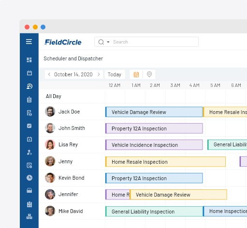Go to next day arrow

click(x=99, y=74)
